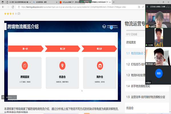The width and height of the screenshot is (171, 114).
Task: Expand the 跨境直发 course section
Action: coord(131,42)
